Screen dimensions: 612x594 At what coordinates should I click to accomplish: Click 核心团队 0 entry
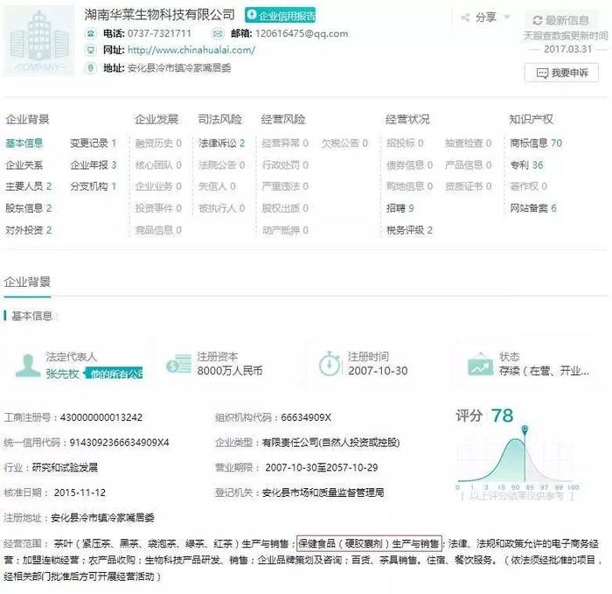click(x=158, y=165)
